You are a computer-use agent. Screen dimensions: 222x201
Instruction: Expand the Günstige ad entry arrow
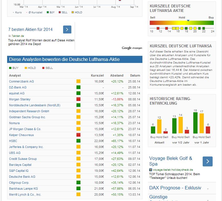tap(208, 200)
